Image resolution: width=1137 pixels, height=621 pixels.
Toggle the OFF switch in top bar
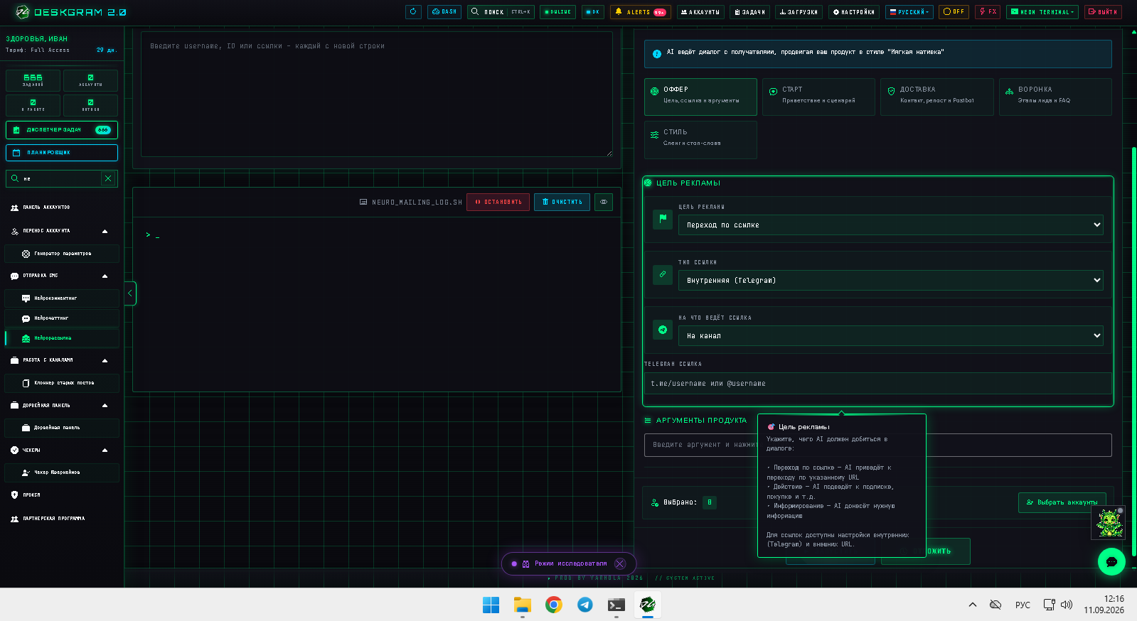point(954,12)
